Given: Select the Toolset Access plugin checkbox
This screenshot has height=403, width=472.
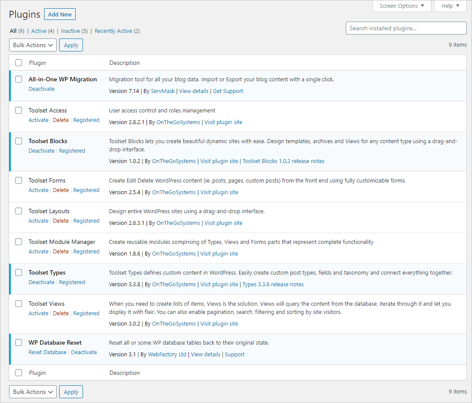Looking at the screenshot, I should tap(19, 110).
